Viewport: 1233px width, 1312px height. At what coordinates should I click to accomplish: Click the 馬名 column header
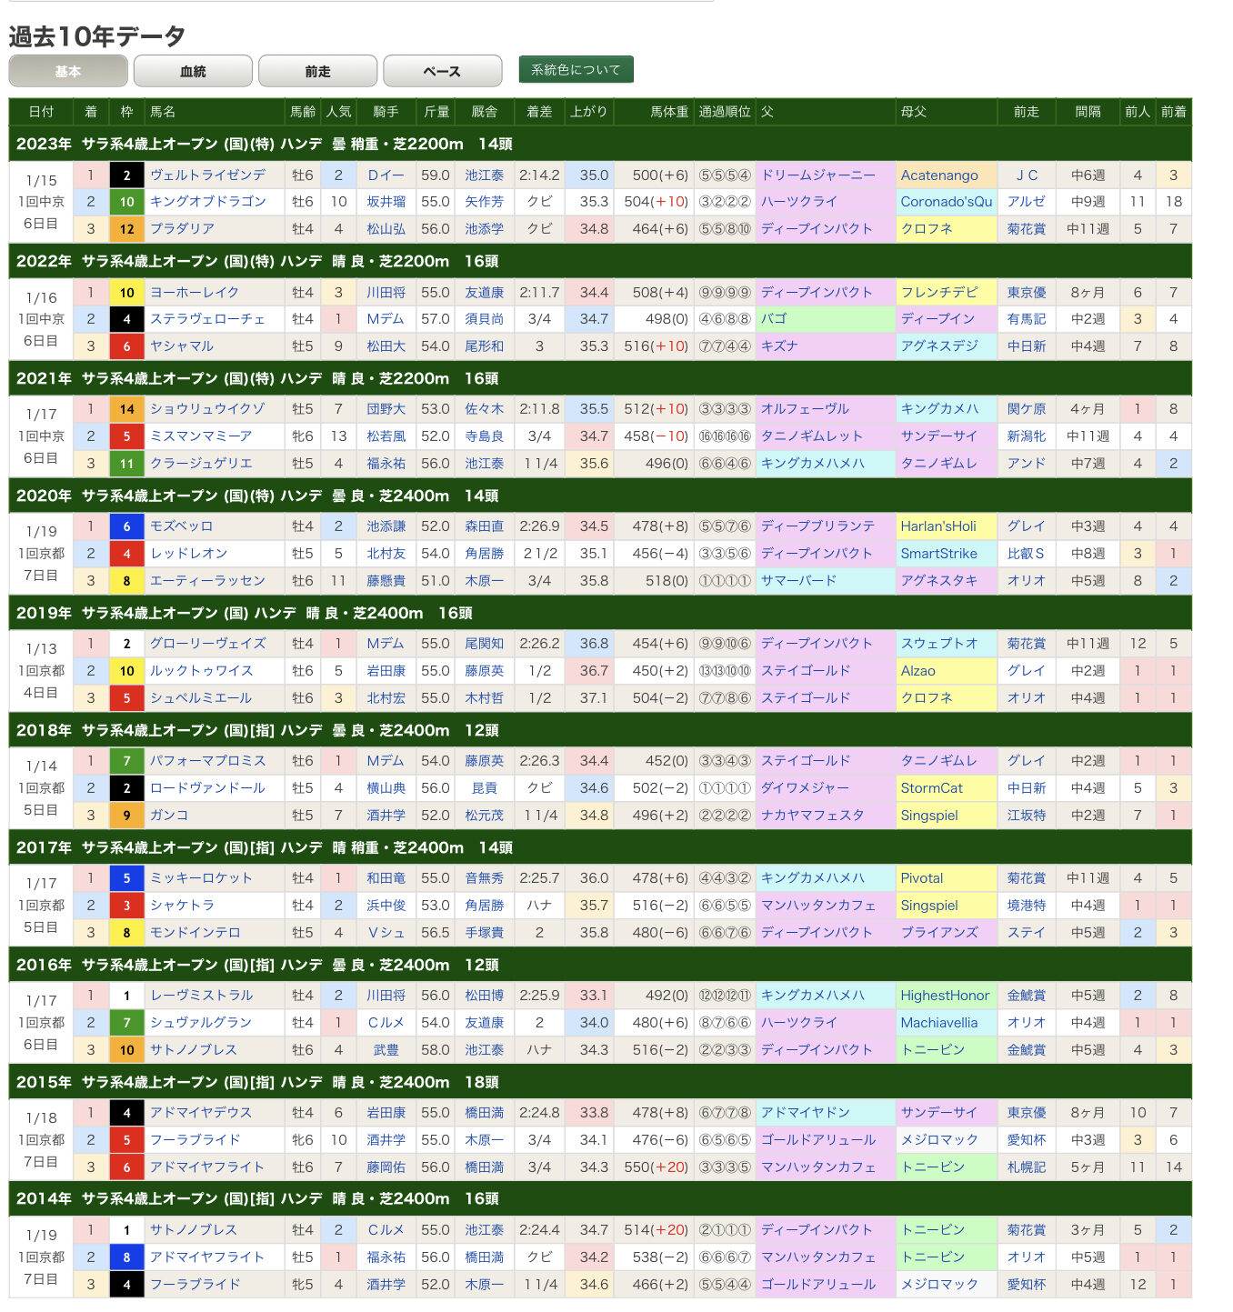click(163, 111)
